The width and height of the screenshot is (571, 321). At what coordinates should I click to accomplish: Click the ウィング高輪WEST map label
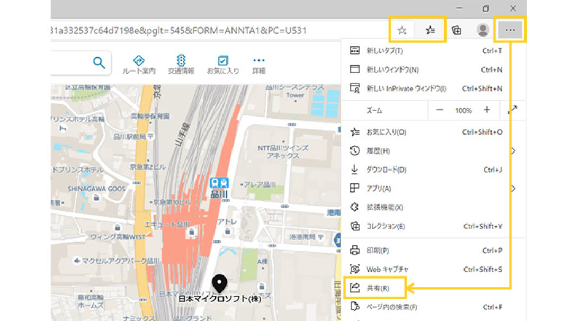[117, 237]
